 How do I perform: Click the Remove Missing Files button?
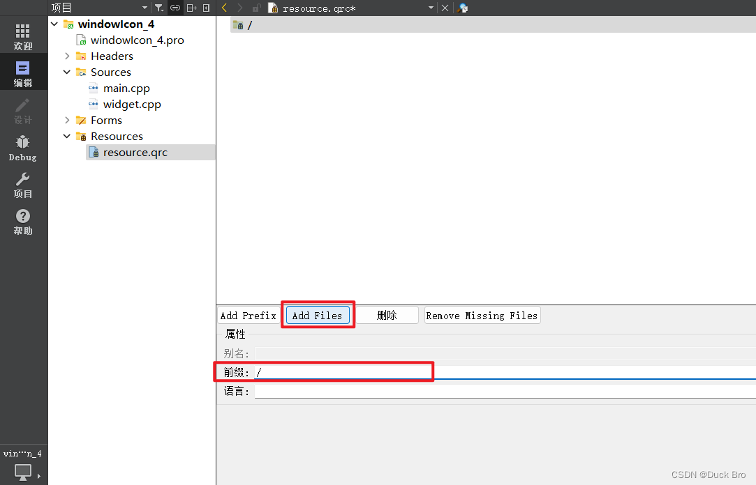pyautogui.click(x=482, y=315)
